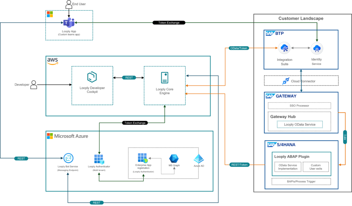
Task: Click the BAPIs/Process Trigger button
Action: 301,181
